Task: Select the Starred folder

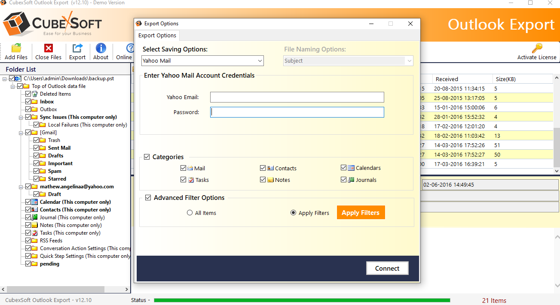Action: coord(57,179)
